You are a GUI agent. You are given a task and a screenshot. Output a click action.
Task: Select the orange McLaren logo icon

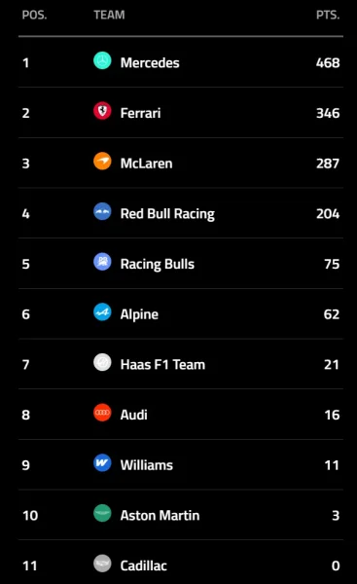point(102,161)
